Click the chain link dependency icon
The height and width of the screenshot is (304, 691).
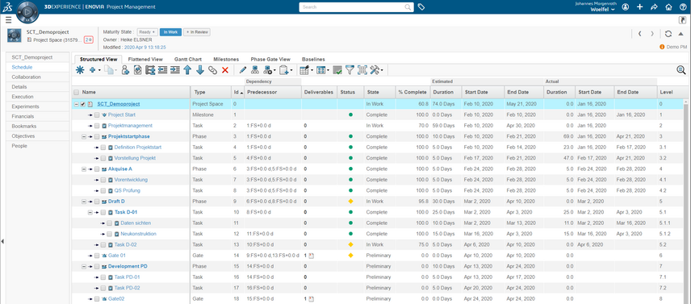(x=212, y=70)
